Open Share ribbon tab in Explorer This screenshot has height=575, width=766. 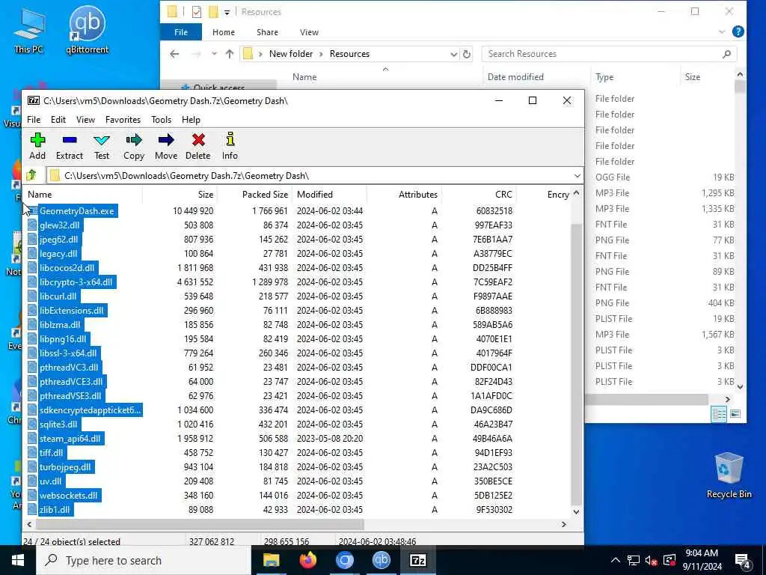(267, 32)
